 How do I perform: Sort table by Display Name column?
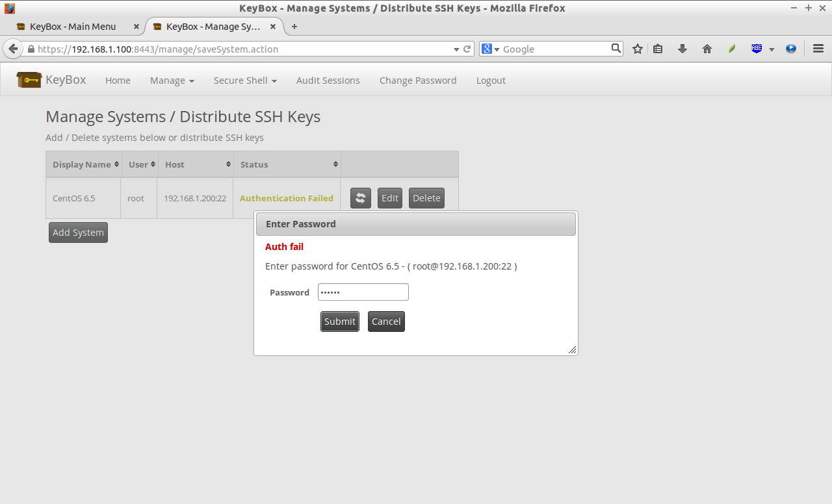pyautogui.click(x=83, y=164)
